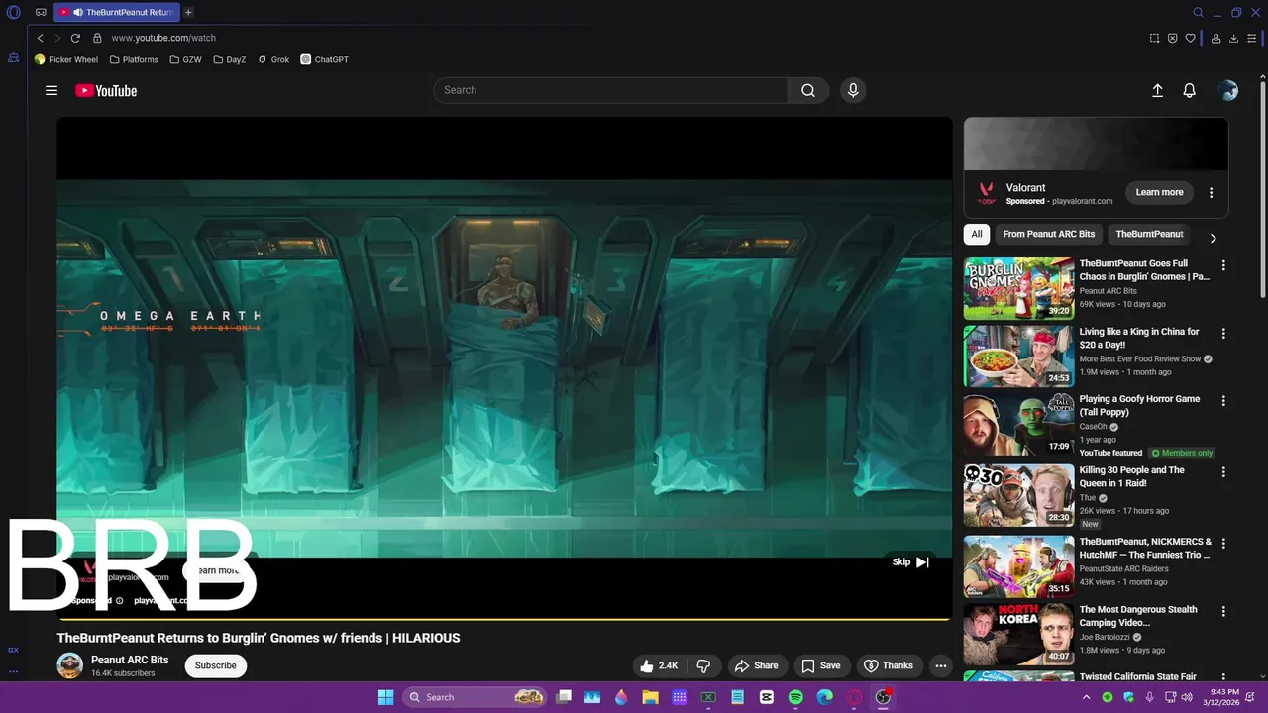Show more filter chips with right arrow
The height and width of the screenshot is (713, 1268).
pos(1213,238)
